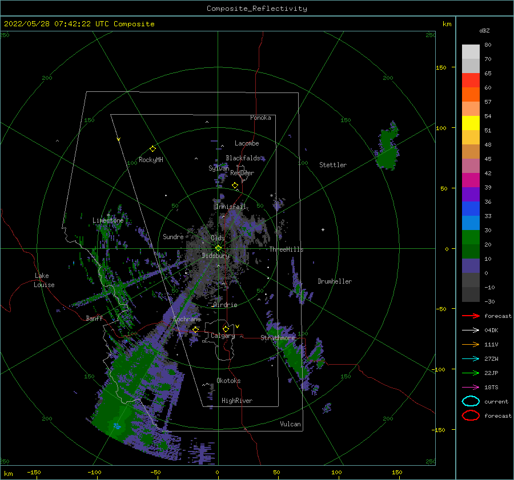Pick the slate purple 0-10 dBZ swatch
Viewport: 514px width, 480px height.
point(471,266)
